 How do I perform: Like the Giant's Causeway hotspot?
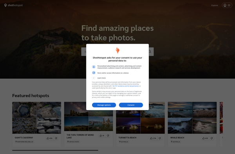49,138
